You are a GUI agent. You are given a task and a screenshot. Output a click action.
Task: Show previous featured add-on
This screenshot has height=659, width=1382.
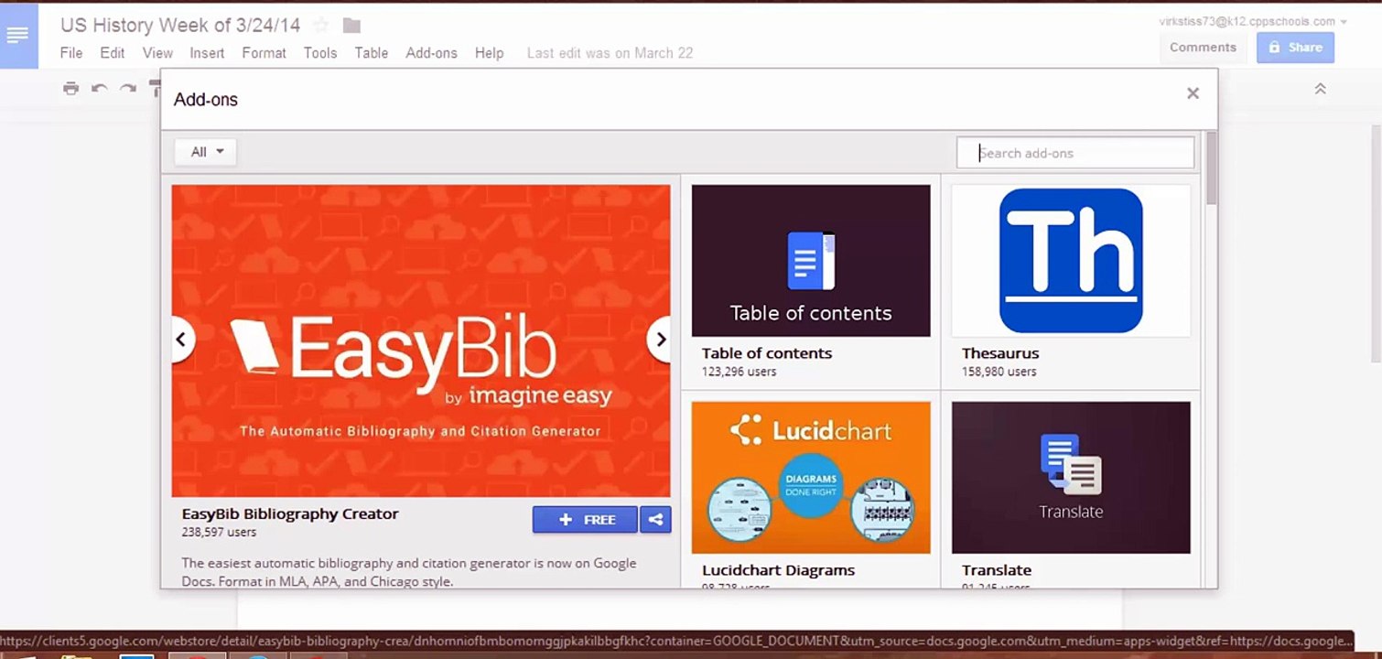pyautogui.click(x=181, y=340)
